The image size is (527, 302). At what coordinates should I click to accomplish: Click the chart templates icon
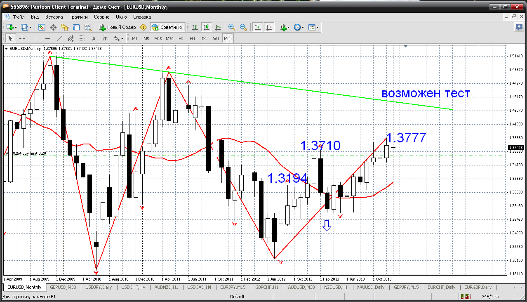click(311, 27)
